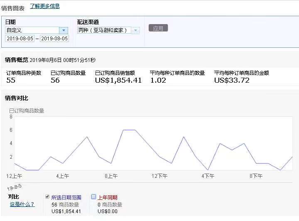Click the 已订购商品数量 value 56 in overview
Viewport: 299px width, 221px height.
coord(55,80)
